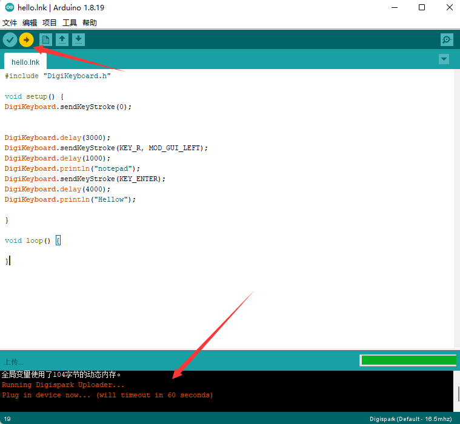Click the println("Hellow") code line
460x424 pixels.
70,199
